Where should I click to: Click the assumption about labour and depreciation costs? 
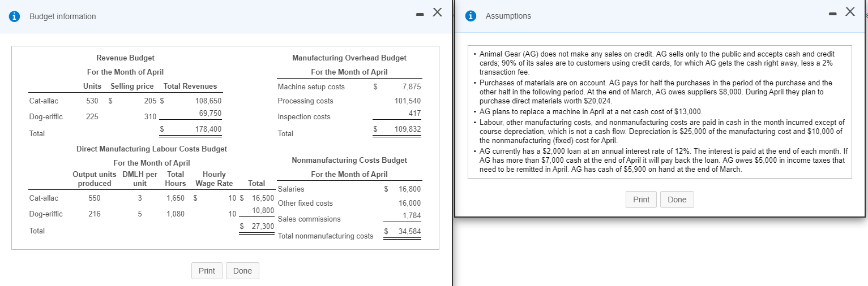pyautogui.click(x=662, y=131)
